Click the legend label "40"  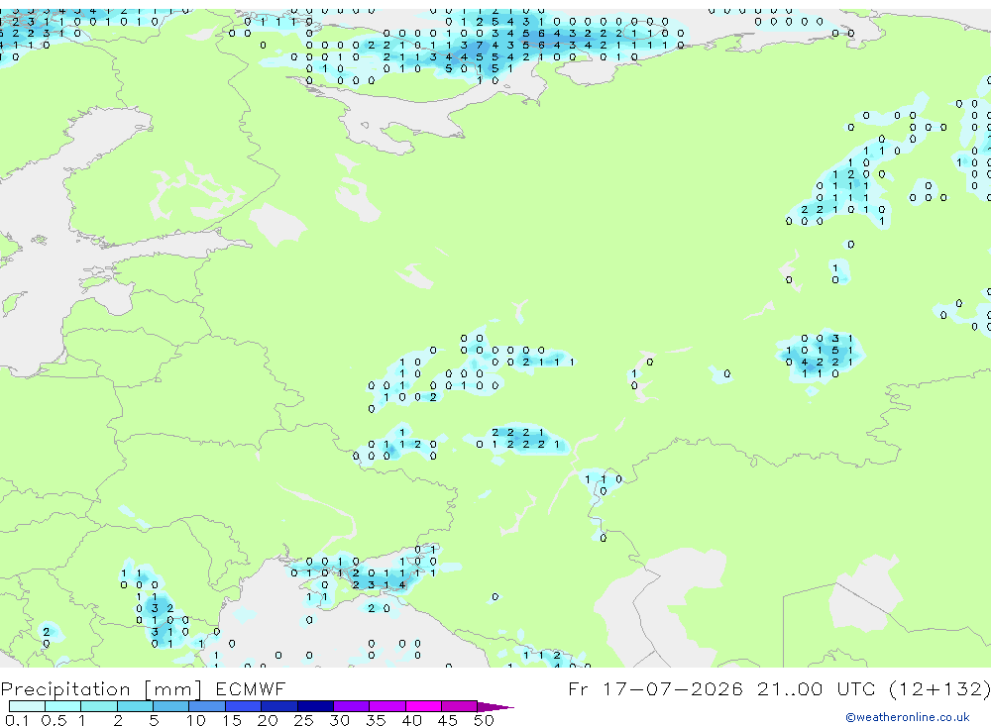411,720
